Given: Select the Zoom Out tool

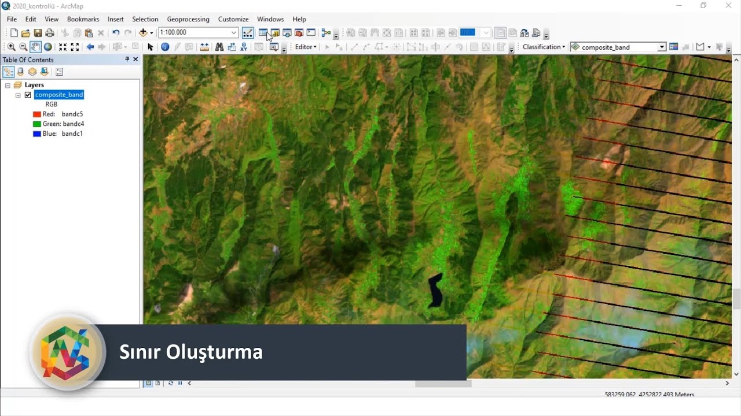Looking at the screenshot, I should click(23, 47).
